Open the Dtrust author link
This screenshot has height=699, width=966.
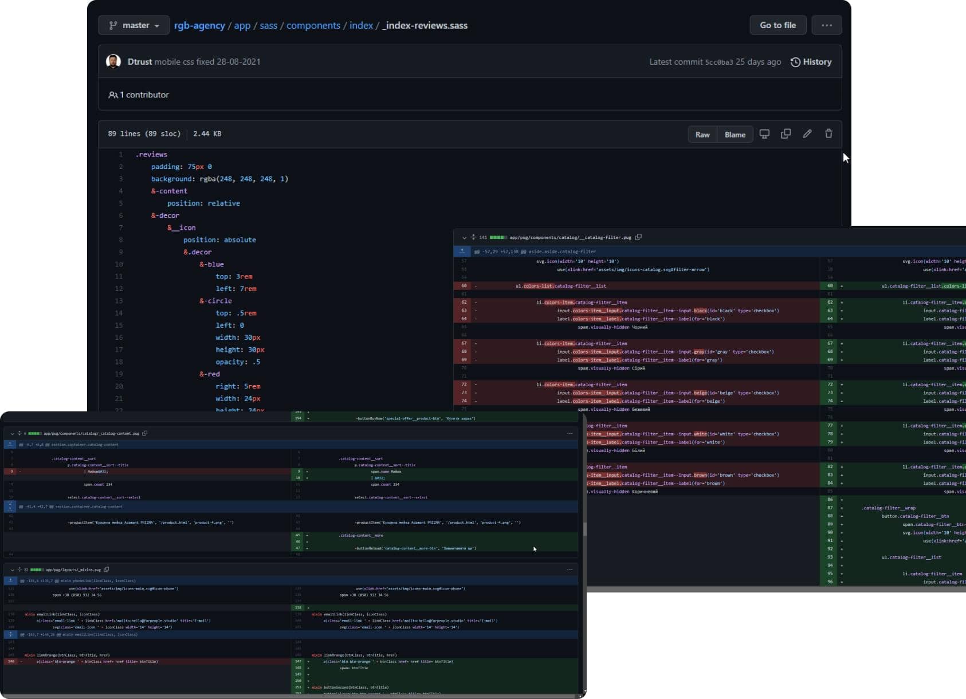(140, 62)
